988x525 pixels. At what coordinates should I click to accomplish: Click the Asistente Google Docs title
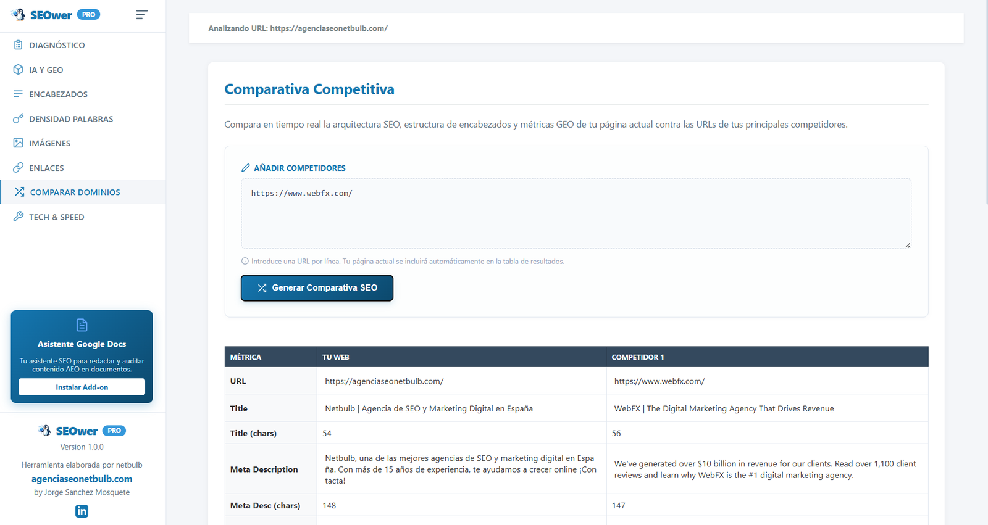coord(82,344)
